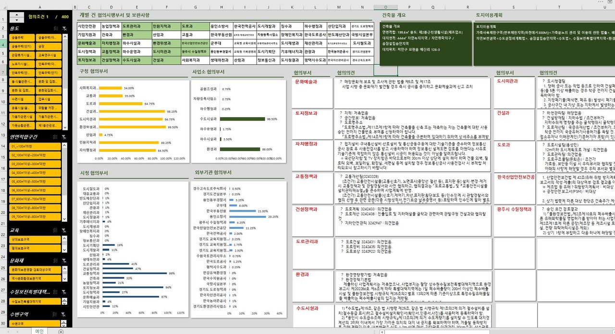
Task: Increase 협의조건 with the spinner up arrow
Action: (17, 14)
